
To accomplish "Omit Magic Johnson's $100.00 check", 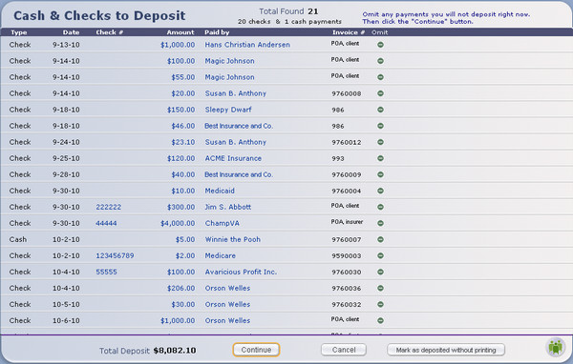I will [x=380, y=61].
